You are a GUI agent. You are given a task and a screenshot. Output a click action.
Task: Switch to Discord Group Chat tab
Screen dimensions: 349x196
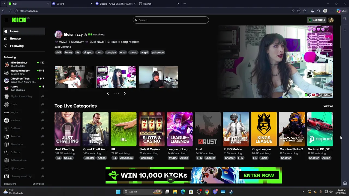tap(116, 4)
